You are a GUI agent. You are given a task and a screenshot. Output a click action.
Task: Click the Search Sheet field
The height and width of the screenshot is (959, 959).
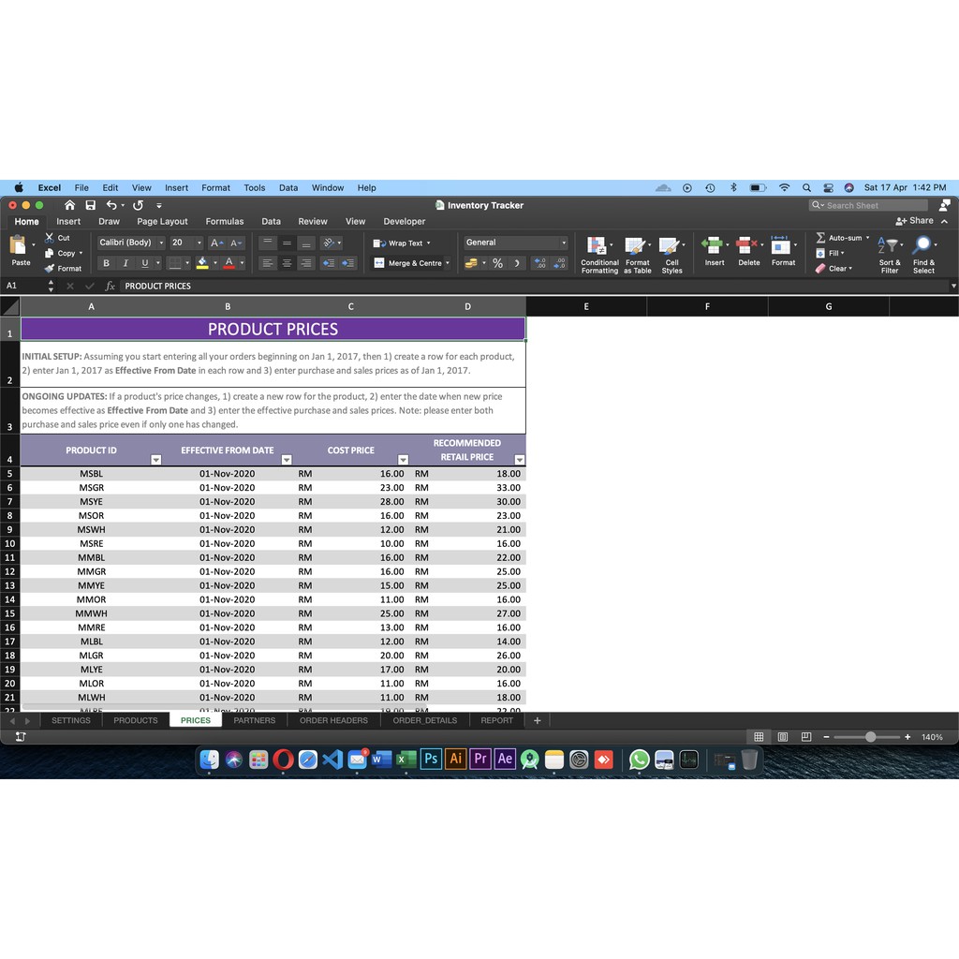(x=868, y=205)
